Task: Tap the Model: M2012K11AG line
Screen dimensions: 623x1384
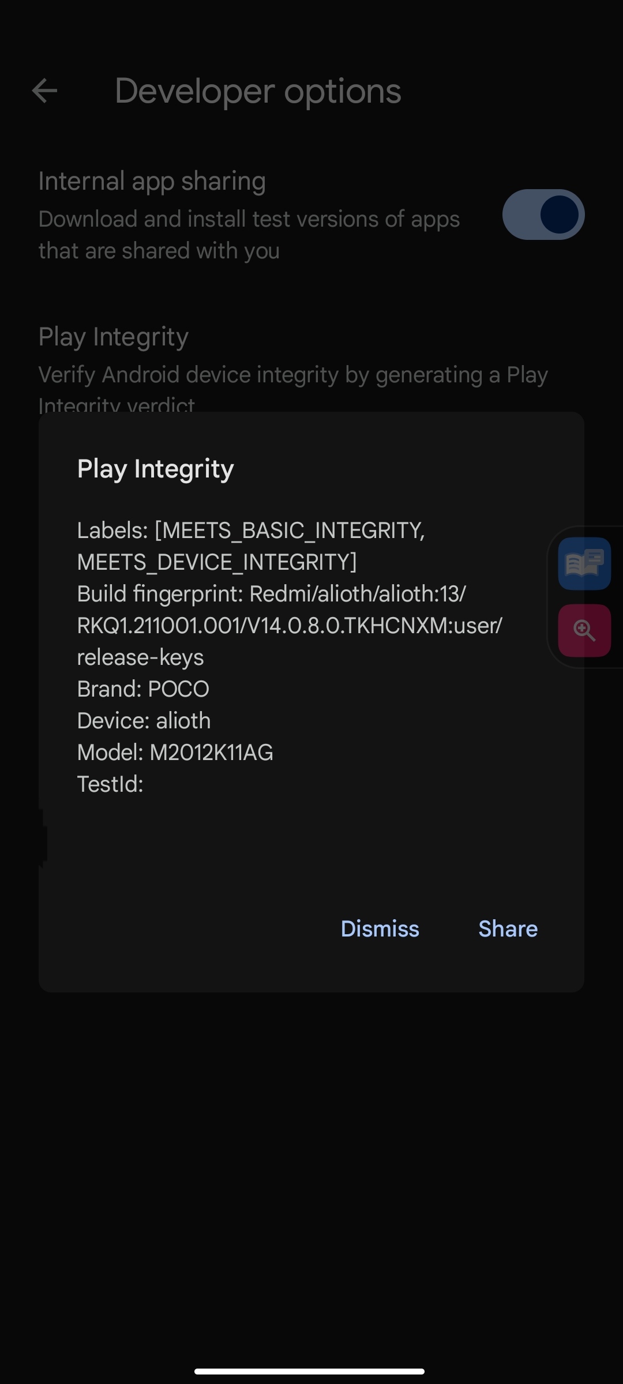Action: tap(175, 753)
